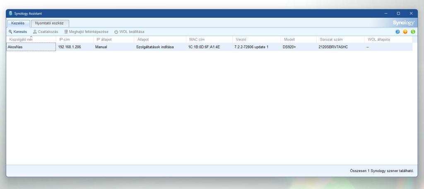Open Meghajtó feltérképezése drive mapping
Screen dimensions: 424x189
pos(86,32)
